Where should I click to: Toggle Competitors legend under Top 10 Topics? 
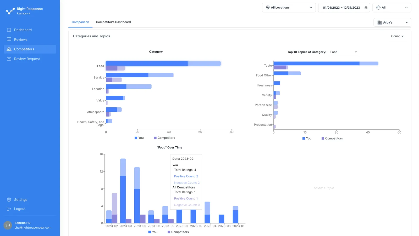point(332,139)
